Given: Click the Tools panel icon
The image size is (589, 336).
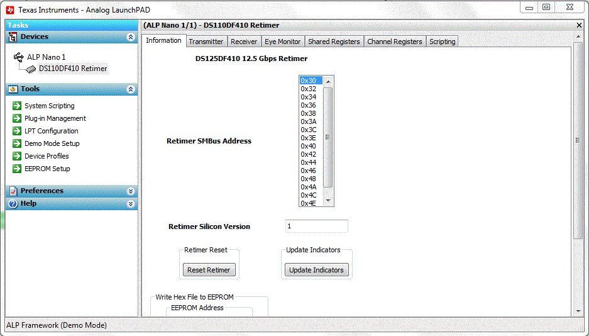Looking at the screenshot, I should [13, 89].
